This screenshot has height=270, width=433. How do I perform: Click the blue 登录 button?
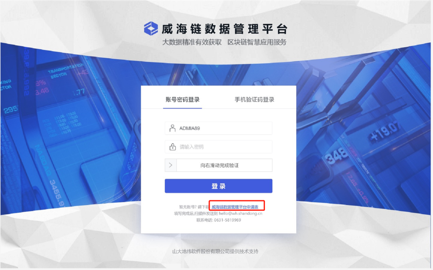coord(219,186)
